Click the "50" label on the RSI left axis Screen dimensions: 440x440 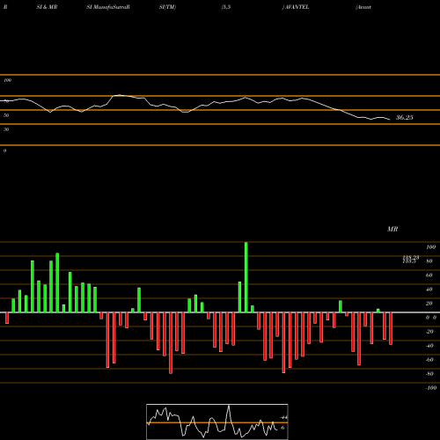tap(6, 115)
